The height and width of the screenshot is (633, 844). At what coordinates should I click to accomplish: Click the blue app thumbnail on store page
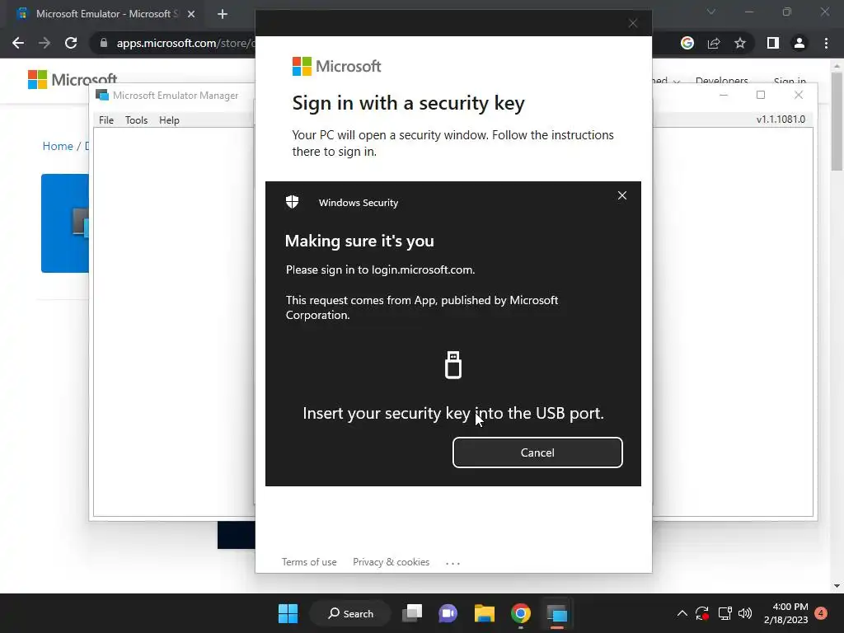pyautogui.click(x=65, y=223)
